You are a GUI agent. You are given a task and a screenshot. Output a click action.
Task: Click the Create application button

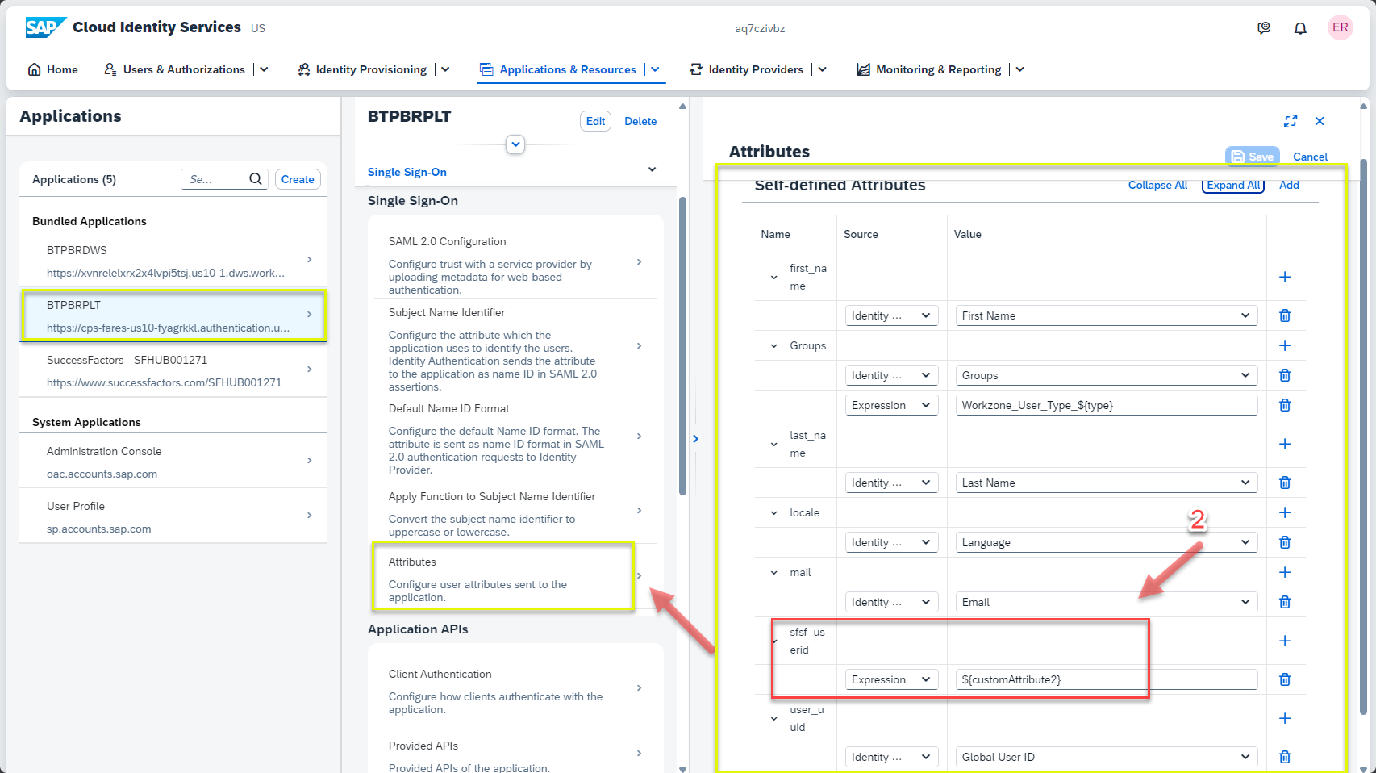pyautogui.click(x=298, y=179)
